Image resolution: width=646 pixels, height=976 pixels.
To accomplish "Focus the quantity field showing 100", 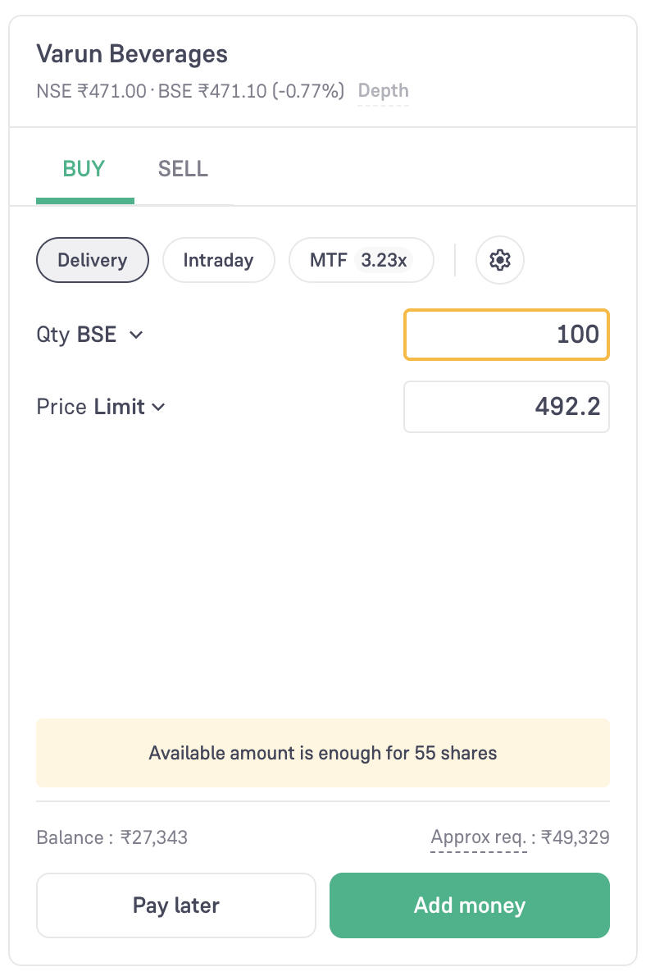I will pyautogui.click(x=506, y=335).
